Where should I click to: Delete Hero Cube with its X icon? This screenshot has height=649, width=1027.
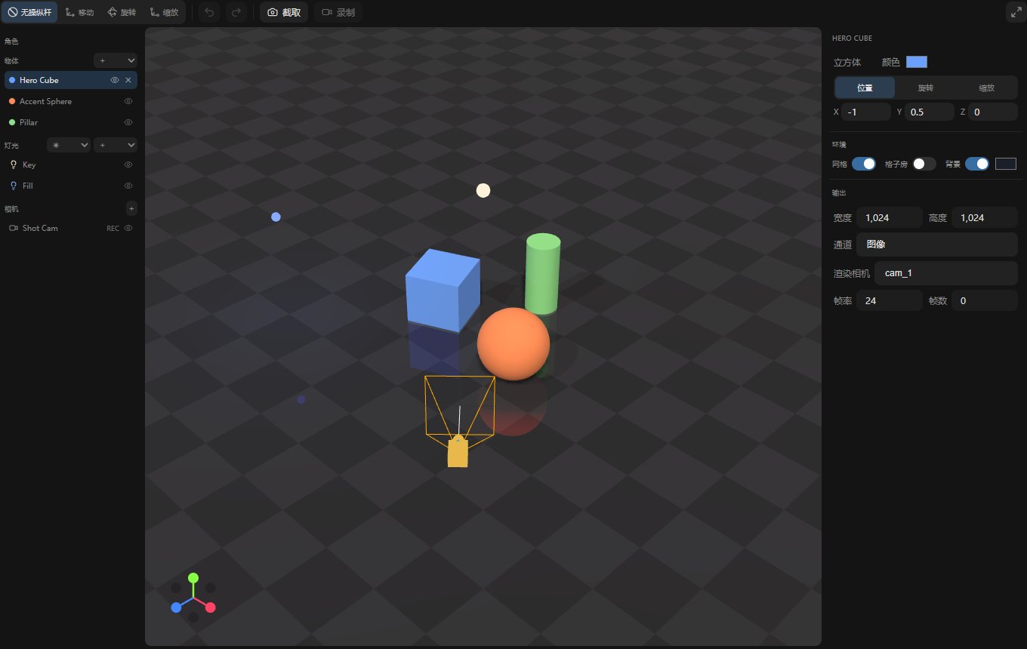(128, 80)
